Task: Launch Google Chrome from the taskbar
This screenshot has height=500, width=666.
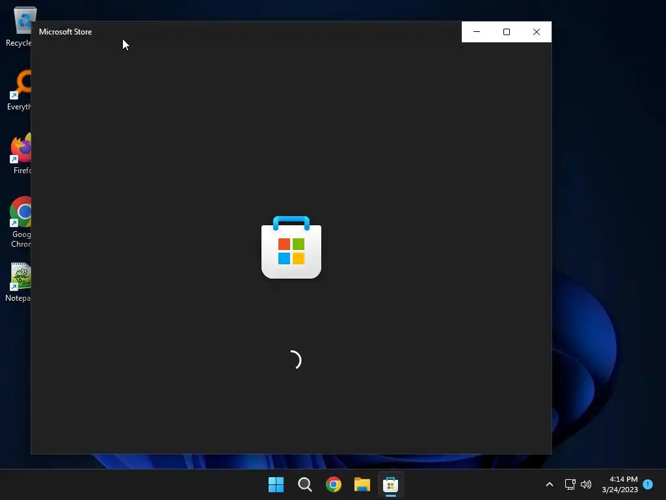Action: (334, 484)
